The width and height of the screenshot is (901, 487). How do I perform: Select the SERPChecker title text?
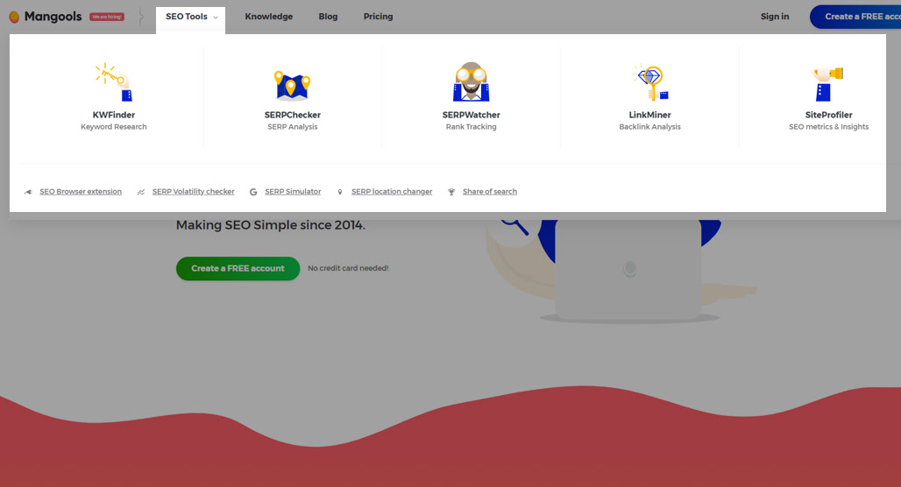[x=293, y=115]
